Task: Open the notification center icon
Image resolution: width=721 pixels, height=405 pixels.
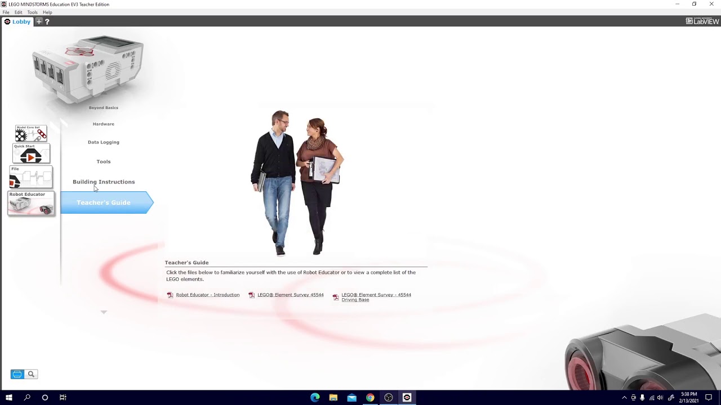Action: click(x=709, y=398)
